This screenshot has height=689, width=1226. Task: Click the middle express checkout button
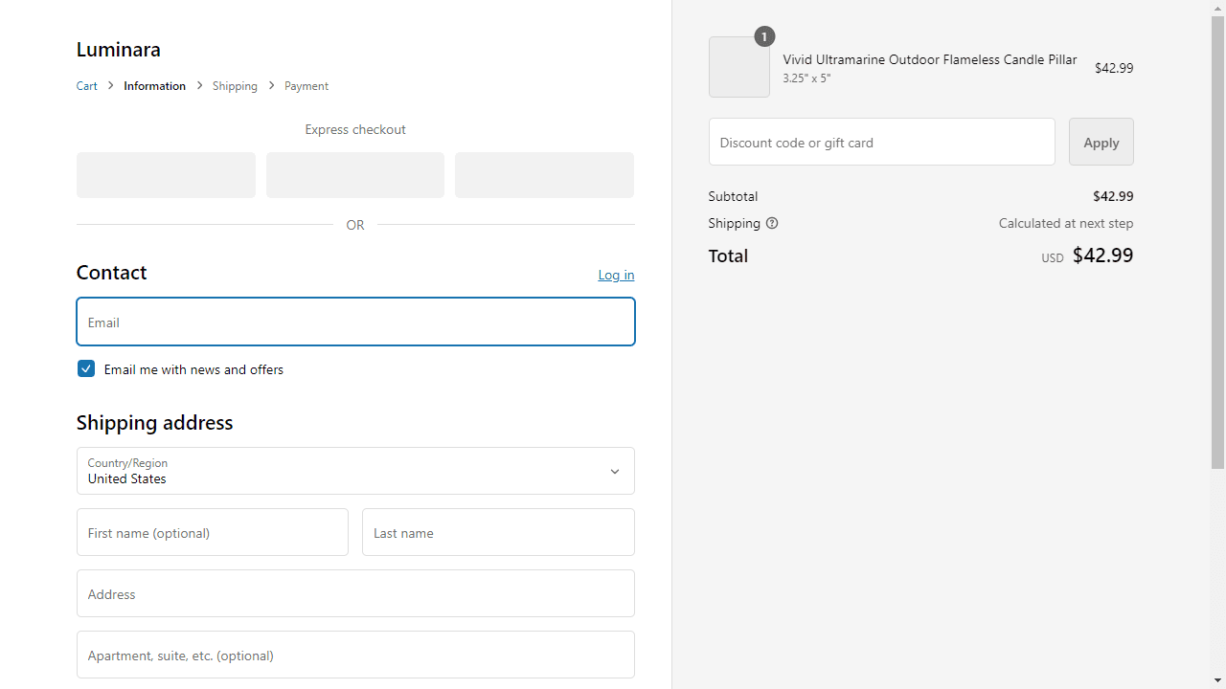(355, 175)
